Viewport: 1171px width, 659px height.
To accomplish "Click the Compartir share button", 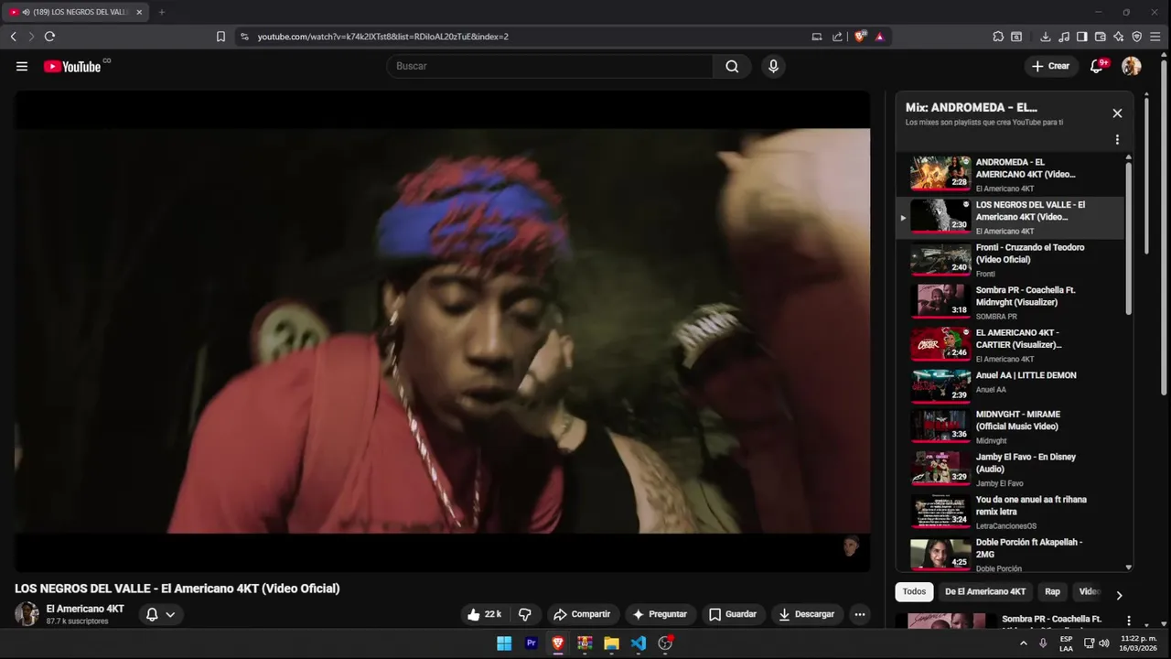I will (x=583, y=614).
